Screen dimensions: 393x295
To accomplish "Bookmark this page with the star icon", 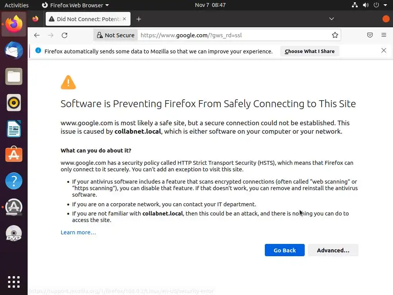I will pyautogui.click(x=335, y=35).
